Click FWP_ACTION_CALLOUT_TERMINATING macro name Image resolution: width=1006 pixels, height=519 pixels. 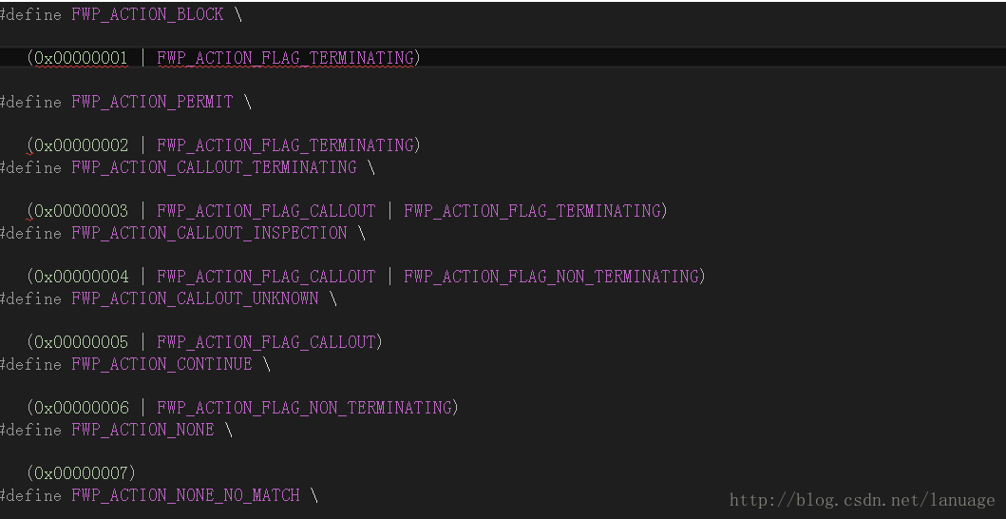(x=214, y=167)
